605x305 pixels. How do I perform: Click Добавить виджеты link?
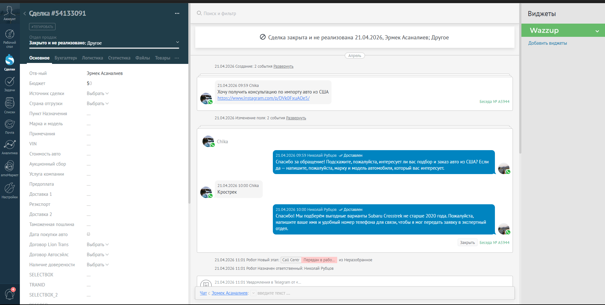[548, 43]
